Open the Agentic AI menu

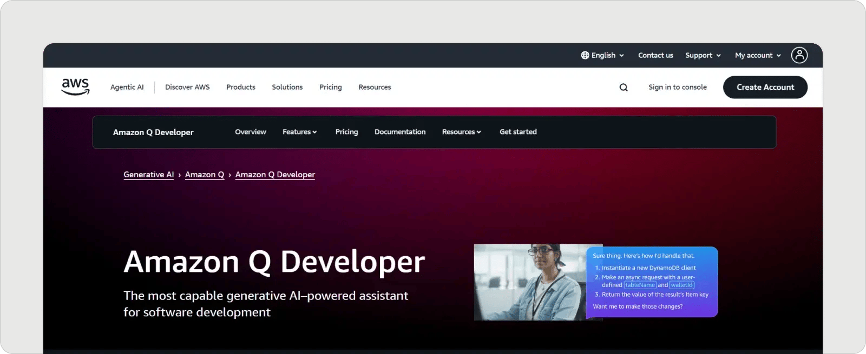tap(127, 87)
